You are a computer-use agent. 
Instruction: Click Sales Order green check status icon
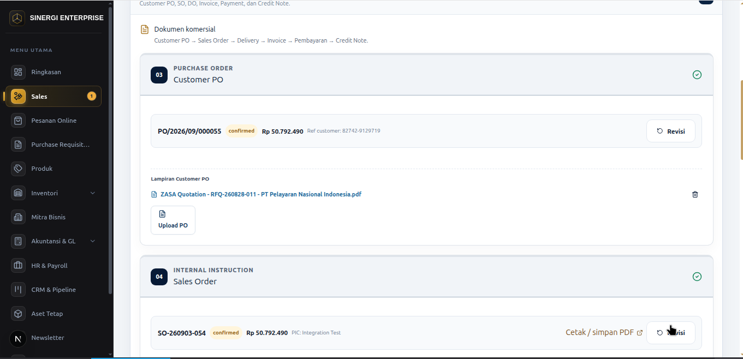(697, 277)
